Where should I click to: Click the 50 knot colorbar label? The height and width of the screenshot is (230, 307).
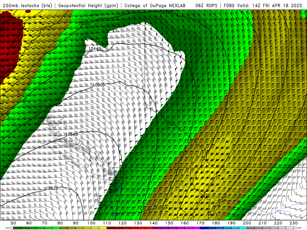13,223
